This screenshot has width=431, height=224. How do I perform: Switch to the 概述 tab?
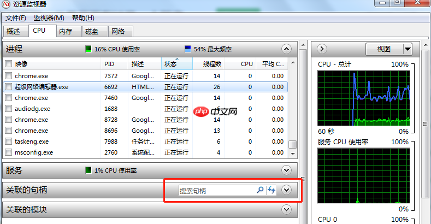click(16, 31)
